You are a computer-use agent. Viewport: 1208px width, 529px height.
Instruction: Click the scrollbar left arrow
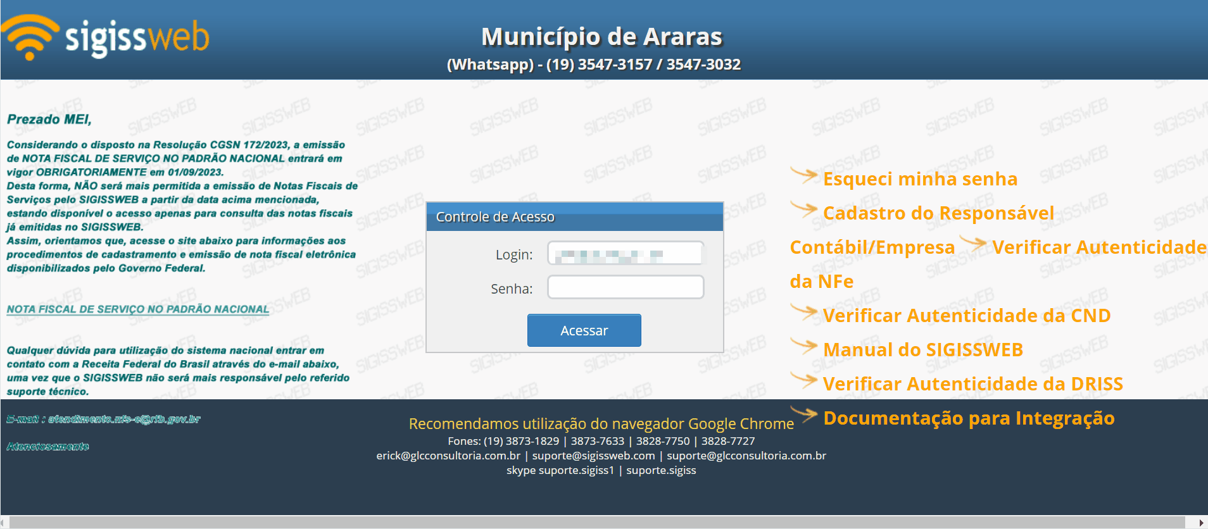(x=4, y=522)
